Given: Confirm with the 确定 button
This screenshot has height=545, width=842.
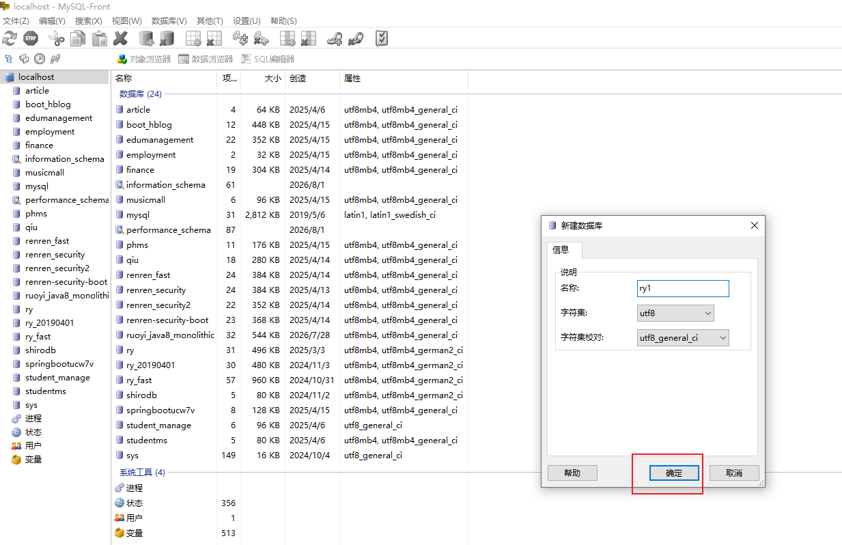Looking at the screenshot, I should tap(674, 473).
